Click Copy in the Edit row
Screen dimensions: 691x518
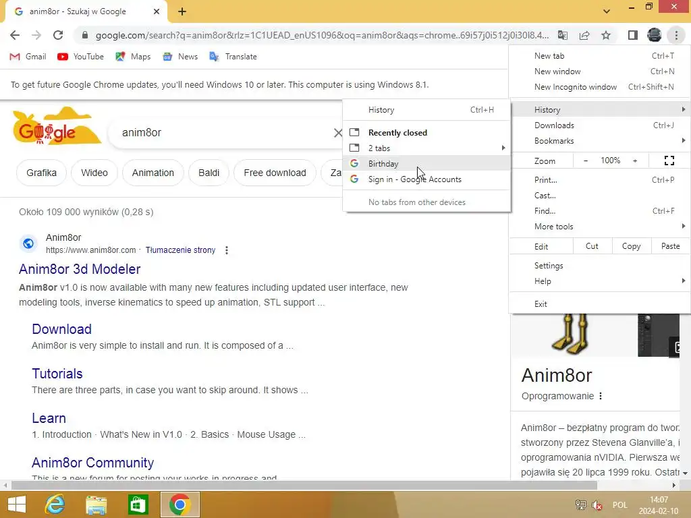click(632, 246)
